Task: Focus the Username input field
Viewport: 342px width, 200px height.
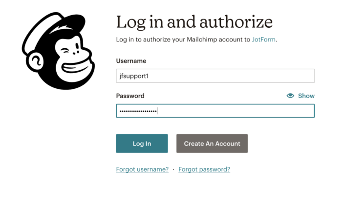Action: 215,76
